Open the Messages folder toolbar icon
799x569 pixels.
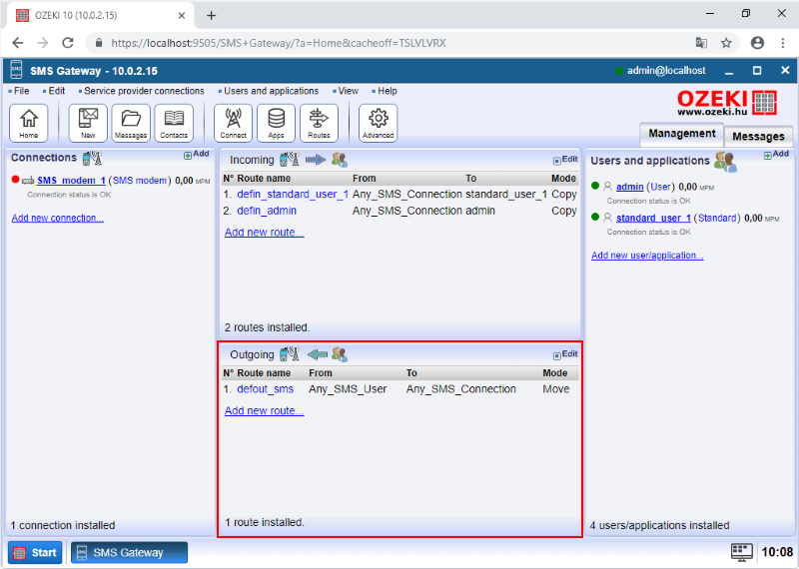pos(131,123)
